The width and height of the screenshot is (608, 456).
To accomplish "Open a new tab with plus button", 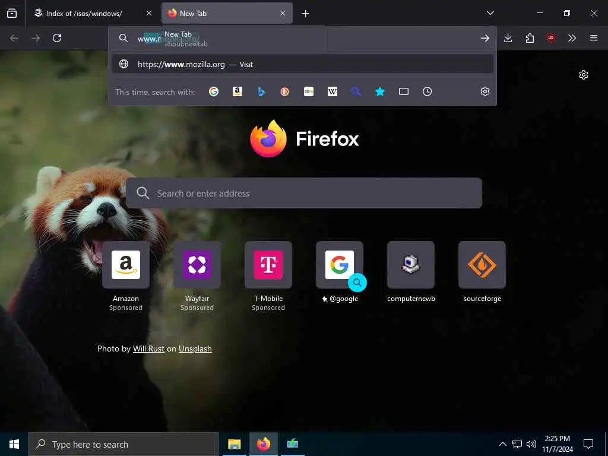I will click(306, 14).
